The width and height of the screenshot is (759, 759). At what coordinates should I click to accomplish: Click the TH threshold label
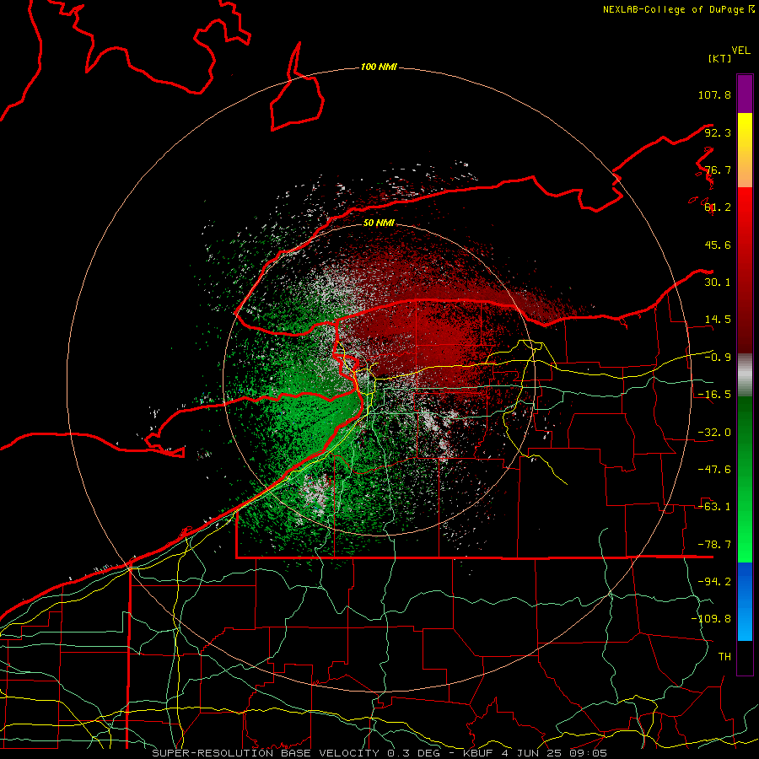tap(724, 657)
